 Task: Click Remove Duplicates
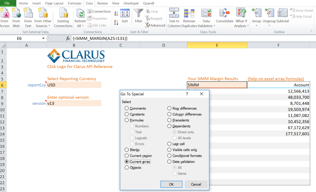(189, 18)
